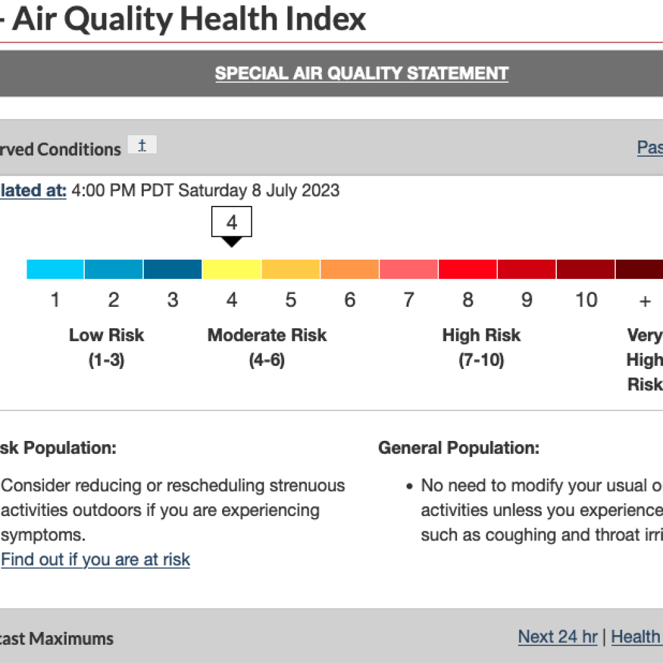Select the medium blue swatch for index 2
The width and height of the screenshot is (663, 663).
tap(114, 269)
